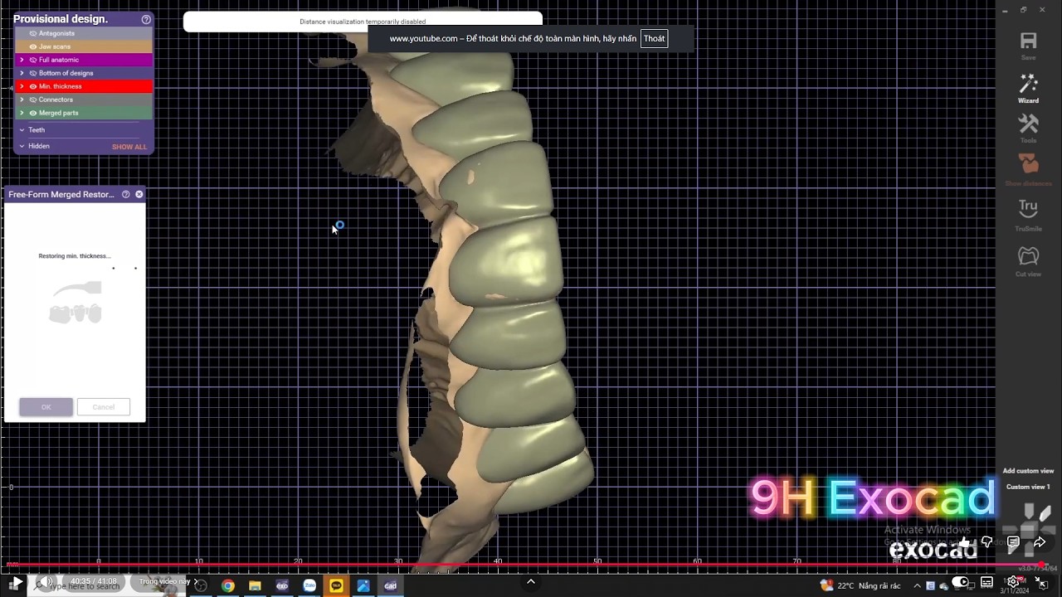The height and width of the screenshot is (597, 1062).
Task: Confirm with the OK button
Action: coord(46,407)
